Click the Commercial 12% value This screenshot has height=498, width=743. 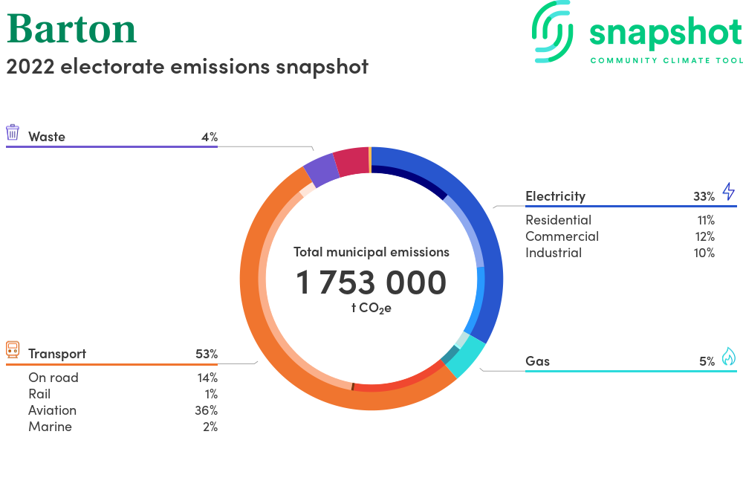tap(705, 236)
